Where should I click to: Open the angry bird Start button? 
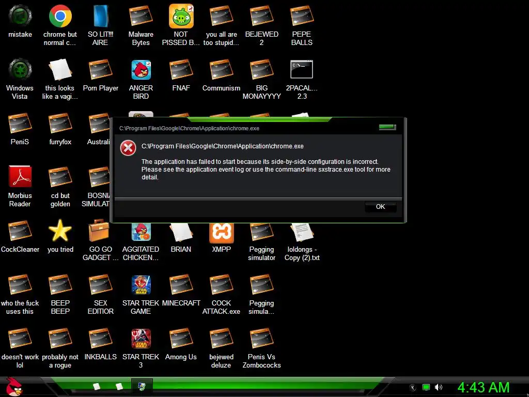[x=13, y=387]
